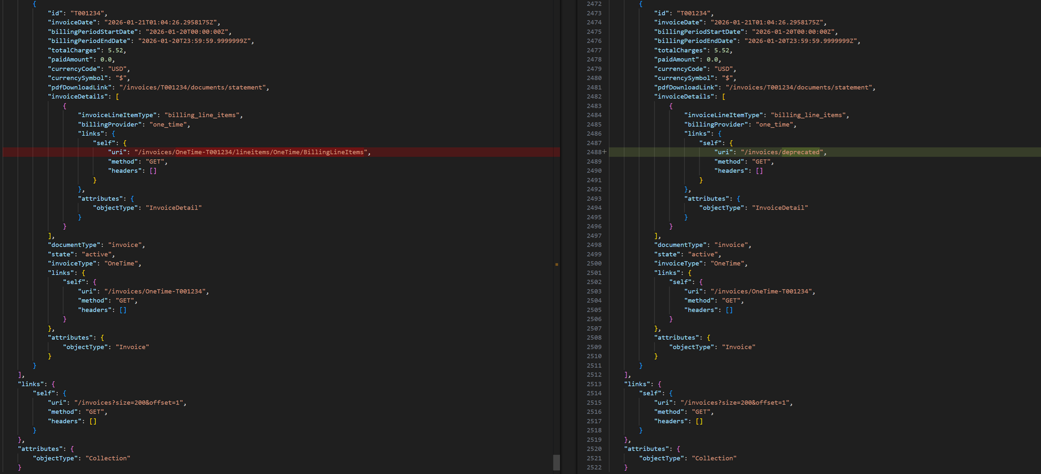
Task: Click "USD" currency code in left pane
Action: tap(117, 69)
